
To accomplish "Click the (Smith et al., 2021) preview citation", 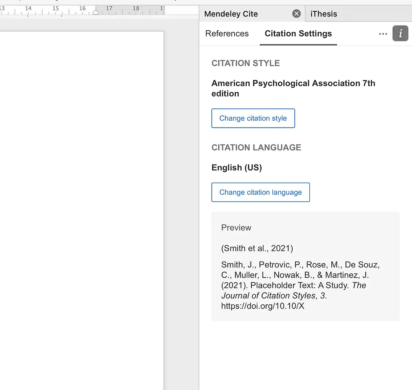I will pos(257,248).
